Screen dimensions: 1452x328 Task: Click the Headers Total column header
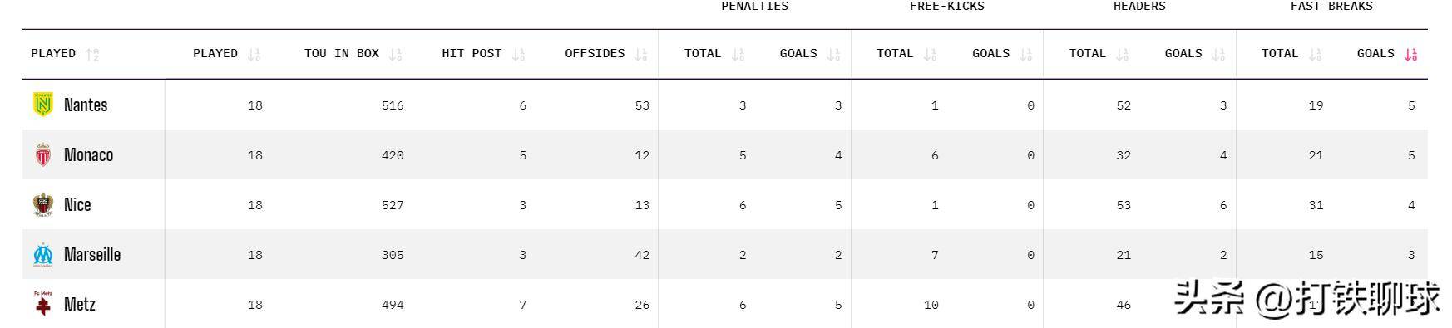click(x=1087, y=53)
